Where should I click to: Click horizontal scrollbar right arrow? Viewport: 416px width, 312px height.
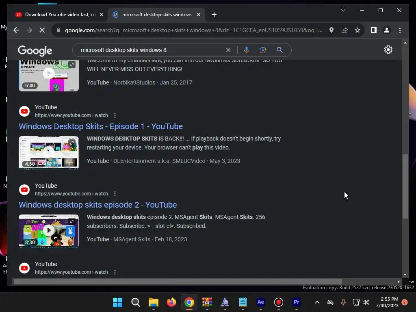click(x=398, y=282)
